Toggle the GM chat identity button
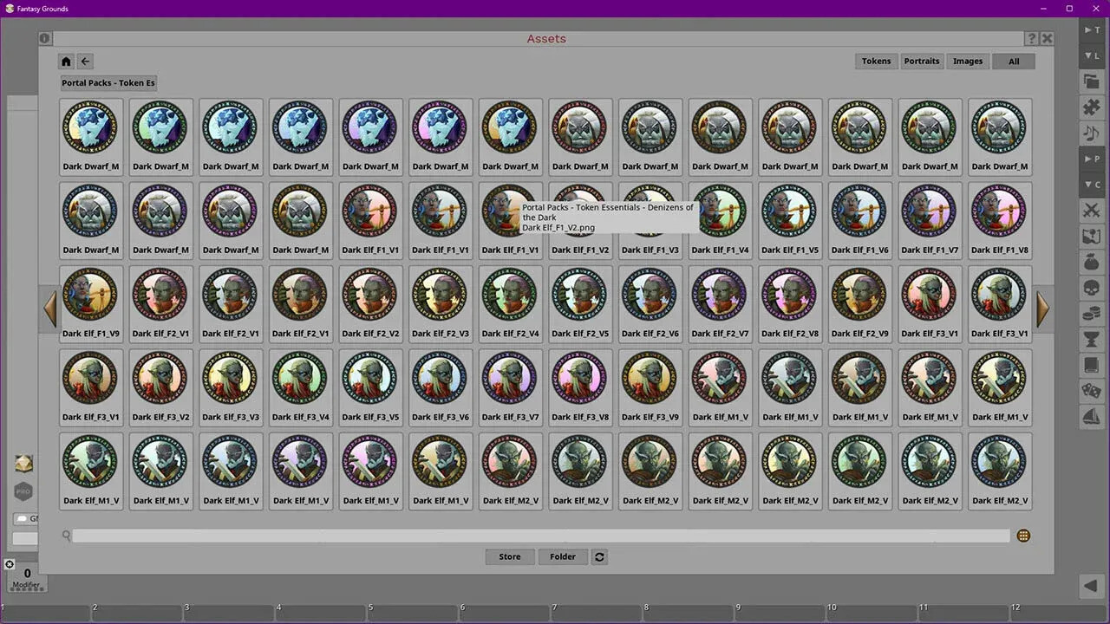 point(24,518)
